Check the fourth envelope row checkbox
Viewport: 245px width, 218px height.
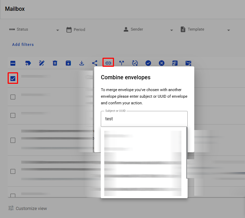tap(13, 140)
